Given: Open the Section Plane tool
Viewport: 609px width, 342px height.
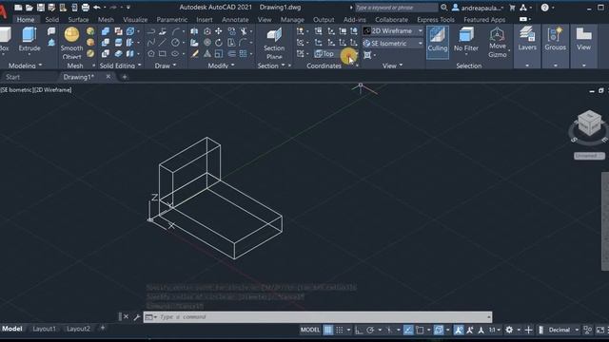Looking at the screenshot, I should click(274, 43).
